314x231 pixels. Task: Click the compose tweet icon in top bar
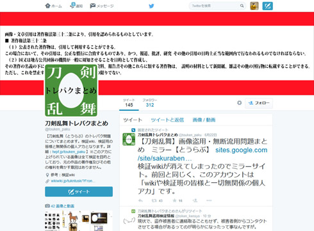pyautogui.click(x=267, y=6)
